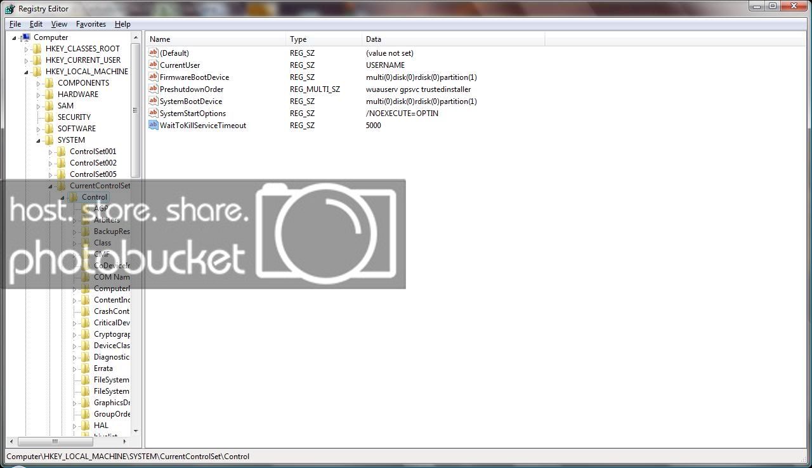The image size is (812, 468).
Task: Sort values by the Data column header
Action: click(x=453, y=39)
